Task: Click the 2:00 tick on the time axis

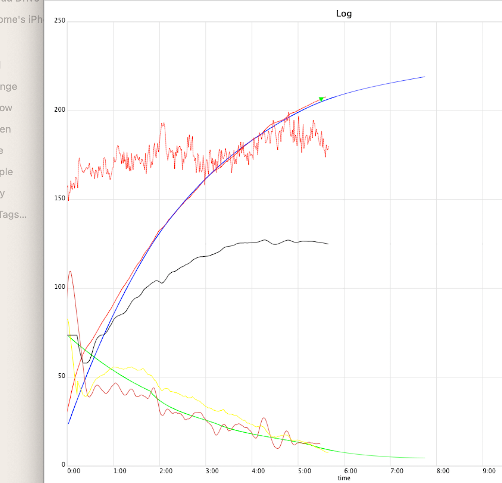Action: pos(166,471)
